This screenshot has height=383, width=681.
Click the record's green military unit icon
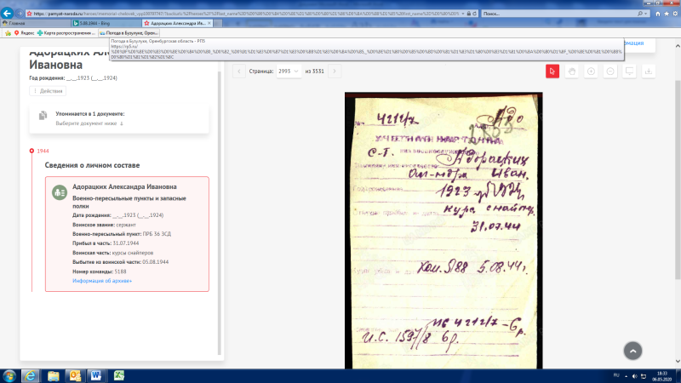[x=60, y=192]
